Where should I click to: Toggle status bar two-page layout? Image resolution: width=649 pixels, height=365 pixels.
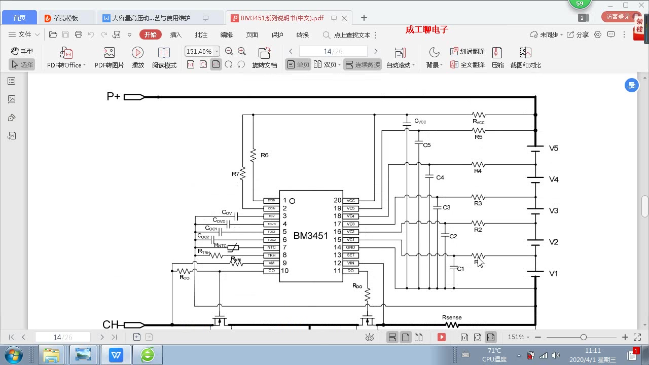point(419,337)
